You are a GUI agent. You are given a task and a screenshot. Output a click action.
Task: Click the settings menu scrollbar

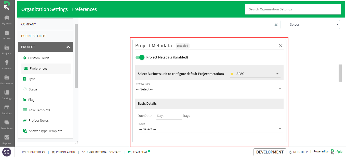pos(76,56)
